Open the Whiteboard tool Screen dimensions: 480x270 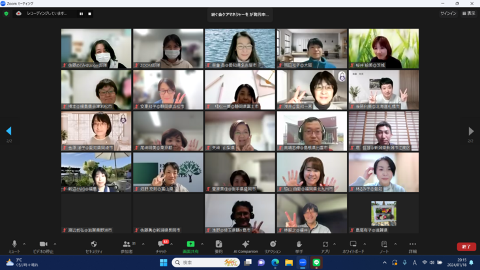pos(353,245)
